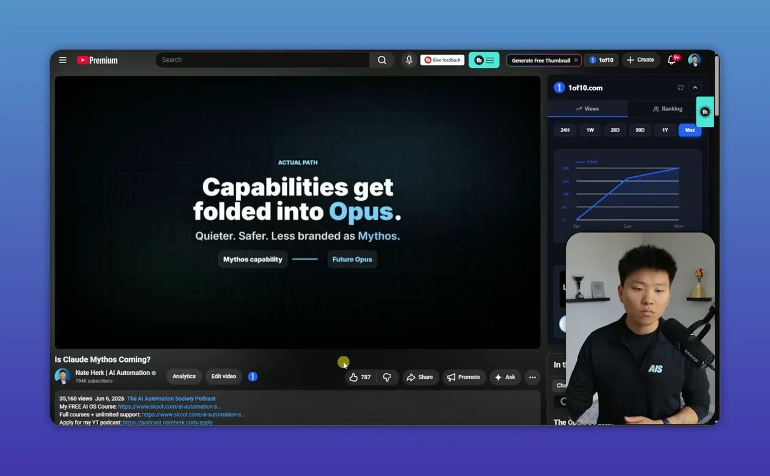Select the 1Y time range
770x476 pixels.
pos(665,130)
